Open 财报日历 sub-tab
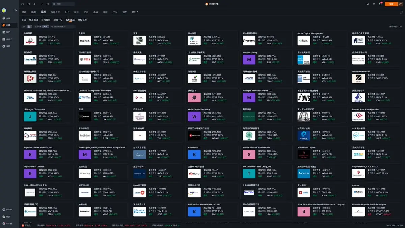Image resolution: width=405 pixels, height=228 pixels. [x=46, y=20]
